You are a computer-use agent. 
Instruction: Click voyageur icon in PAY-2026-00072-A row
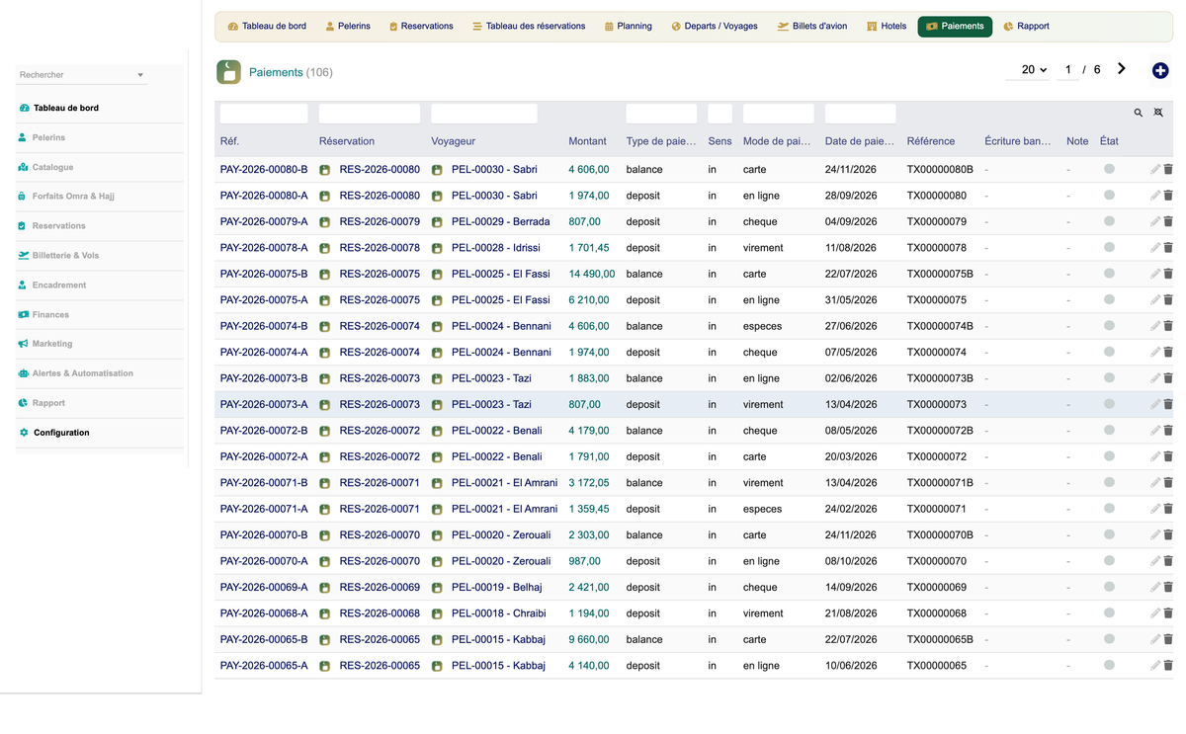click(x=437, y=457)
